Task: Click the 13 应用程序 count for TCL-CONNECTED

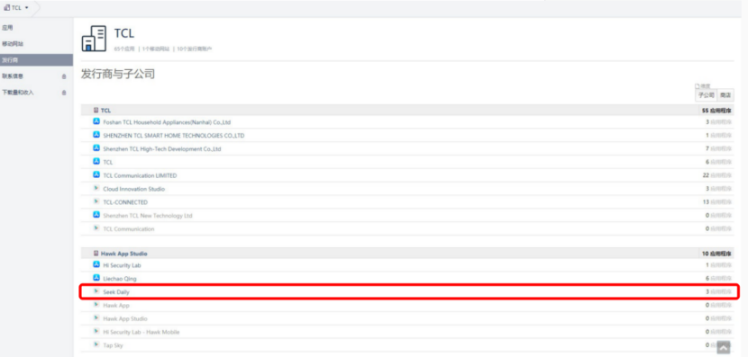Action: click(717, 202)
